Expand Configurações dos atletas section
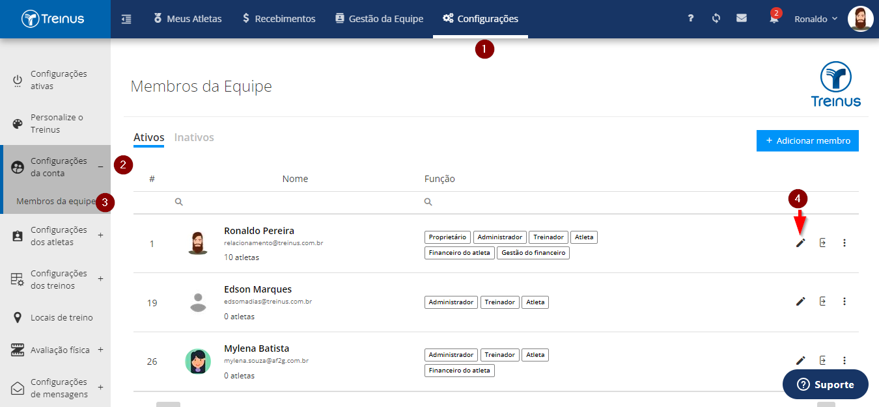This screenshot has height=407, width=879. [x=100, y=235]
